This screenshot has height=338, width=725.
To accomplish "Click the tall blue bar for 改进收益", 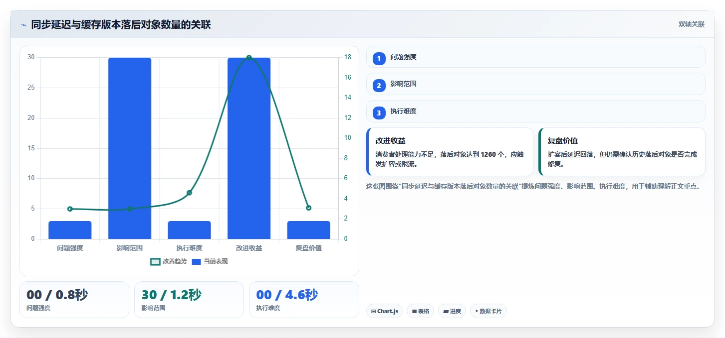I will click(249, 148).
